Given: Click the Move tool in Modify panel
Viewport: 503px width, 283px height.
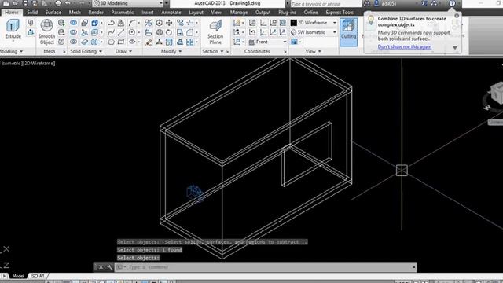Looking at the screenshot, I should pos(169,23).
